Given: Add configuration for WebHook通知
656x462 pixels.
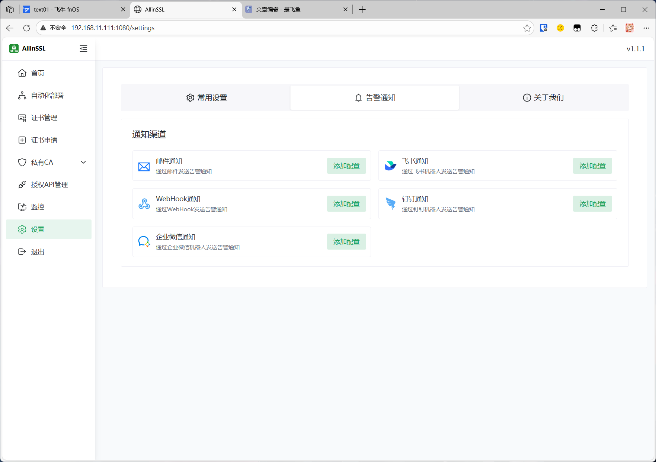Looking at the screenshot, I should (346, 204).
